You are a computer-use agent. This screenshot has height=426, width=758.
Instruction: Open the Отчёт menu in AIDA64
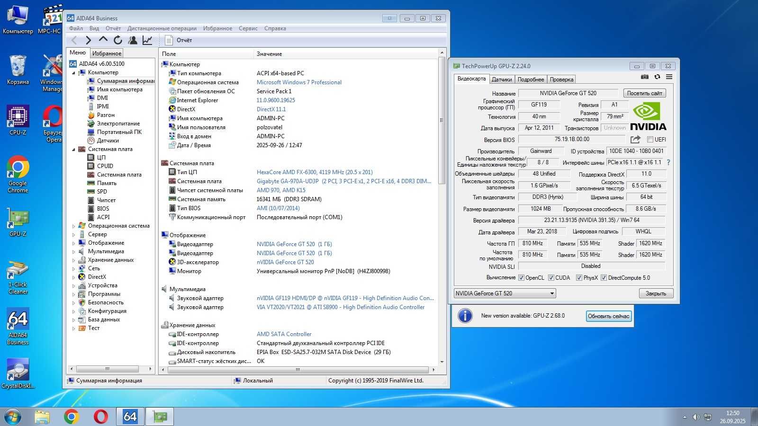point(113,28)
